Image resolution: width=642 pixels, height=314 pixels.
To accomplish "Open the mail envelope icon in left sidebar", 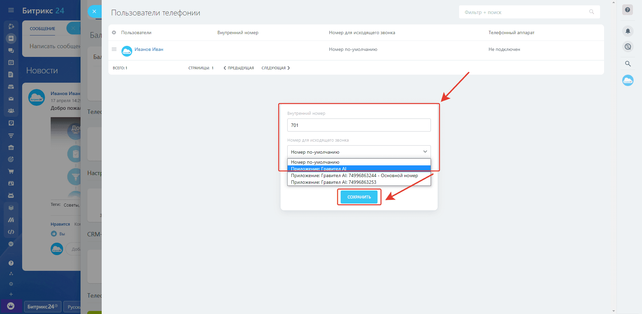I will [11, 99].
